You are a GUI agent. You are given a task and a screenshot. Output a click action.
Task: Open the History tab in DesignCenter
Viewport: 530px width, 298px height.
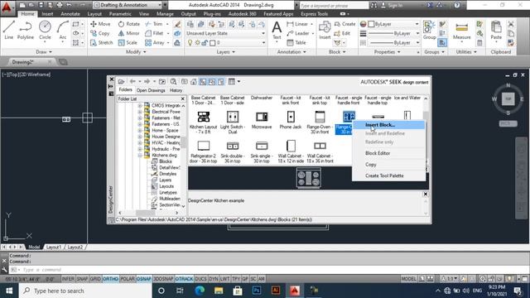click(x=176, y=90)
